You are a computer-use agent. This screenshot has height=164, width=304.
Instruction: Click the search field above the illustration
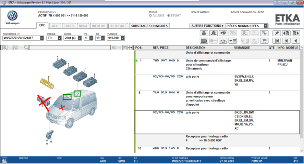(x=70, y=47)
